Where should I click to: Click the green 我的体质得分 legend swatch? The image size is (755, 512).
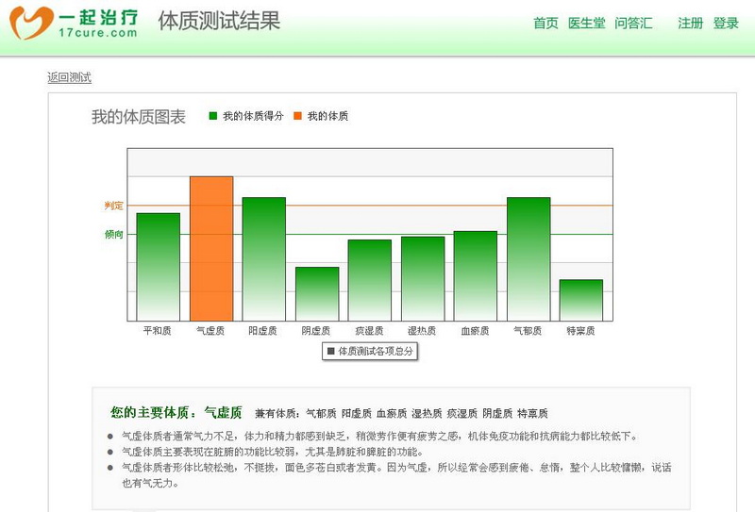[x=213, y=116]
